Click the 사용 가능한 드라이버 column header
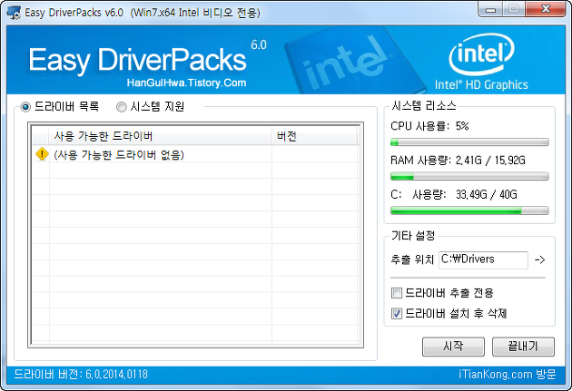Viewport: 572px width, 391px height. click(x=160, y=137)
